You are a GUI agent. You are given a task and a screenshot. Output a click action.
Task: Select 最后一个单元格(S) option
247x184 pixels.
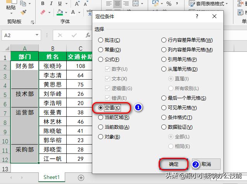pyautogui.click(x=184, y=98)
